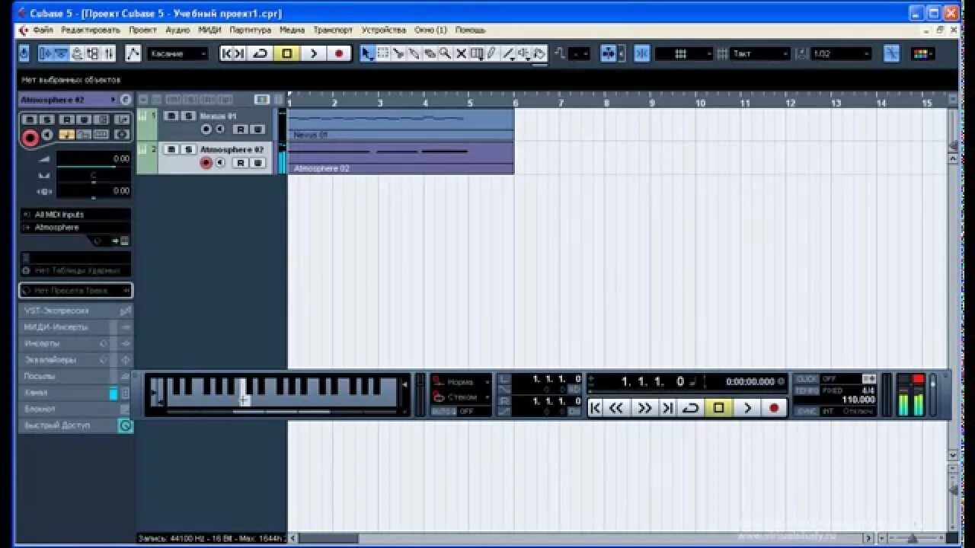Toggle Write automation on Atmosphere 02 track

point(257,163)
